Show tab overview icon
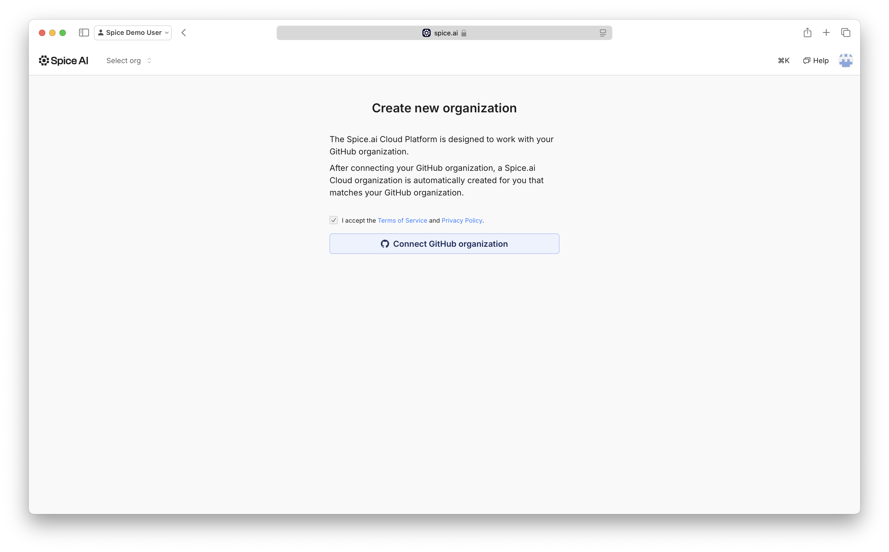 click(x=846, y=33)
